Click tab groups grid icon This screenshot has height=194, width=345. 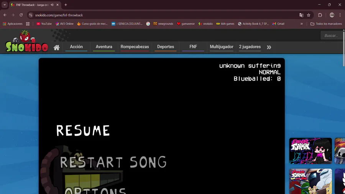(x=28, y=24)
